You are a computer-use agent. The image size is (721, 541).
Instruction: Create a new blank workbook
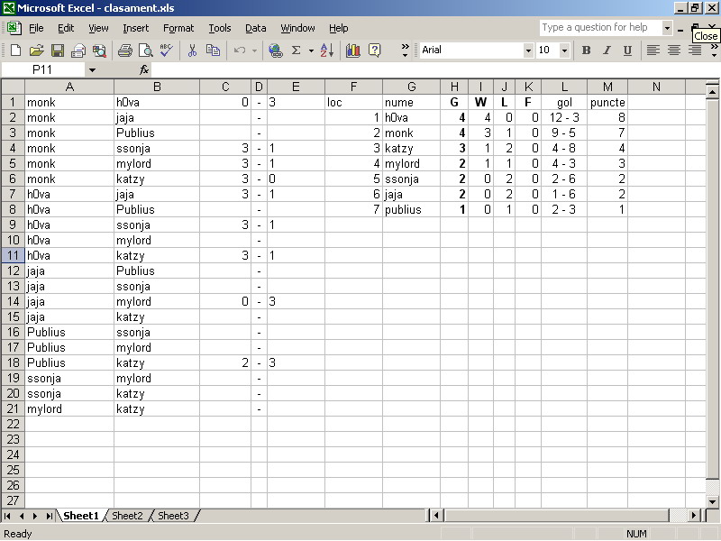[x=15, y=50]
